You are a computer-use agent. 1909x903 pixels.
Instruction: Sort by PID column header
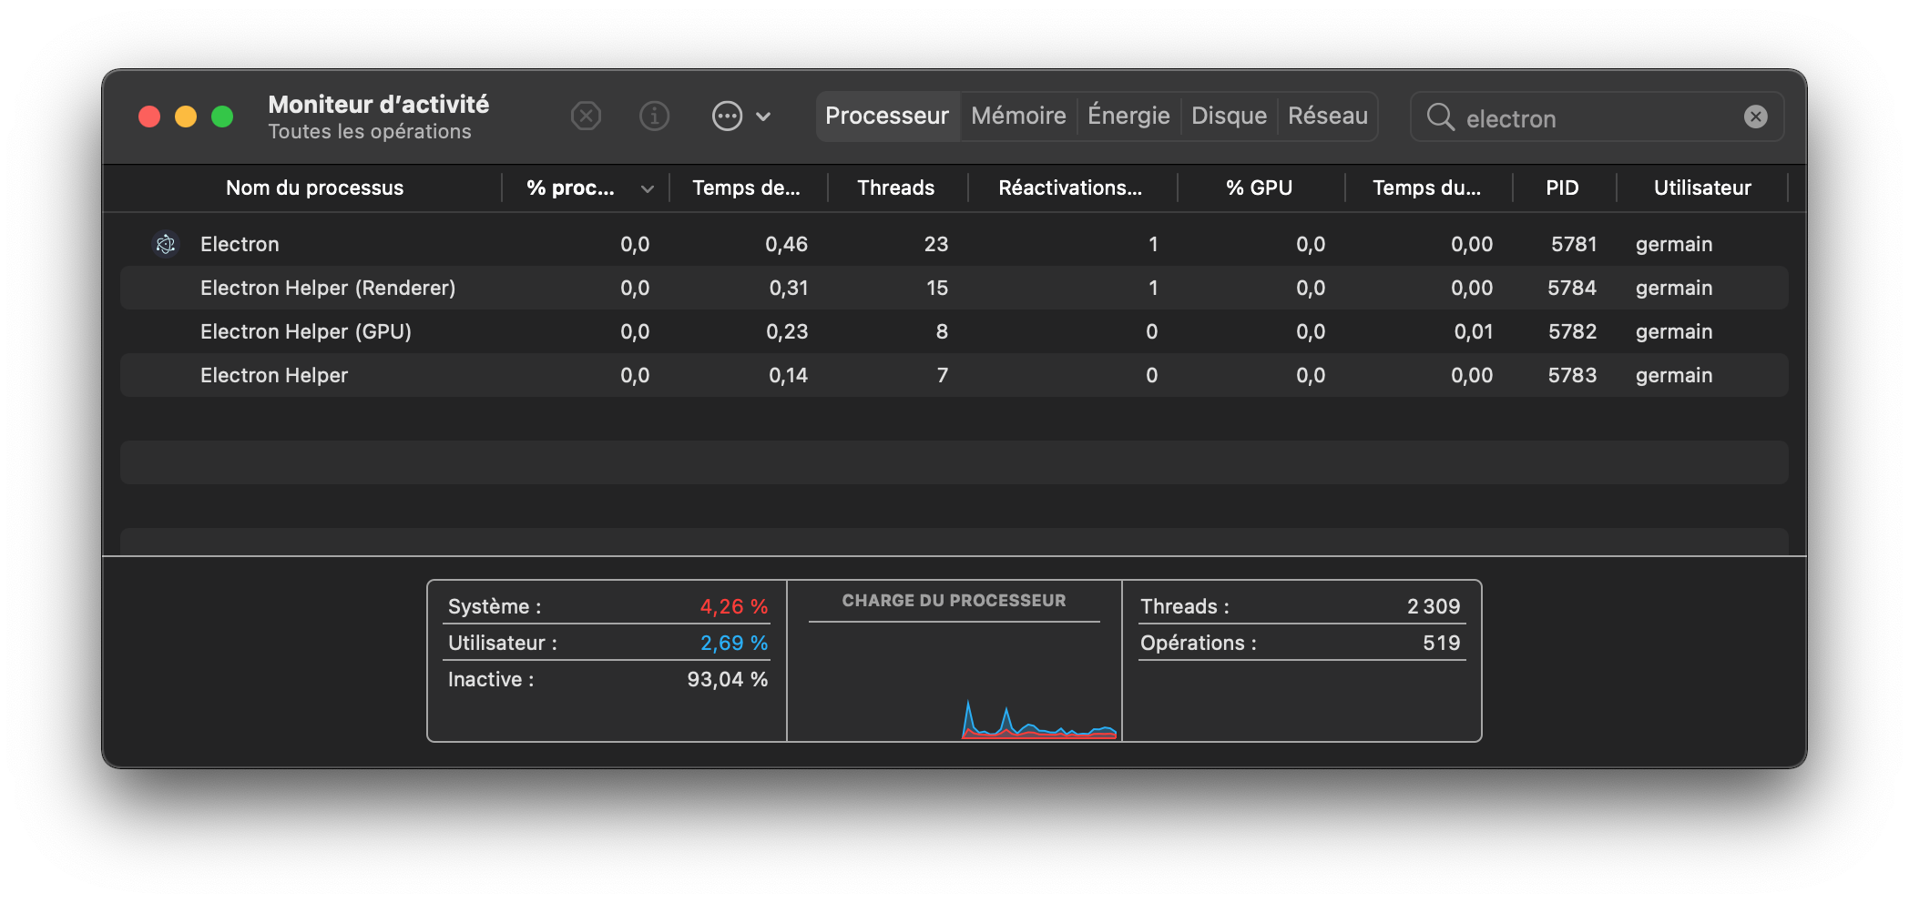pos(1562,188)
